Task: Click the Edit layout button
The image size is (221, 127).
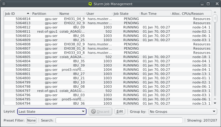Action: tap(120, 111)
